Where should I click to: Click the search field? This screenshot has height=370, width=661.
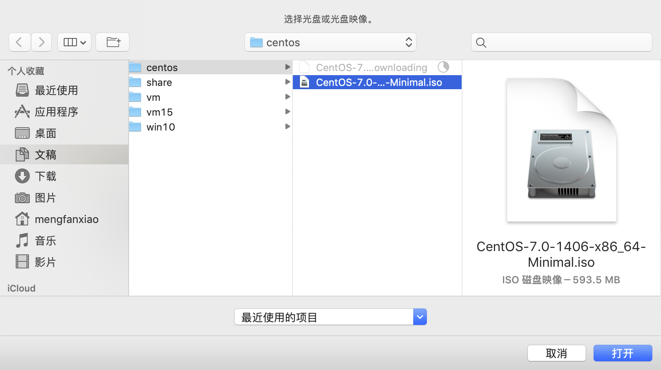(561, 42)
